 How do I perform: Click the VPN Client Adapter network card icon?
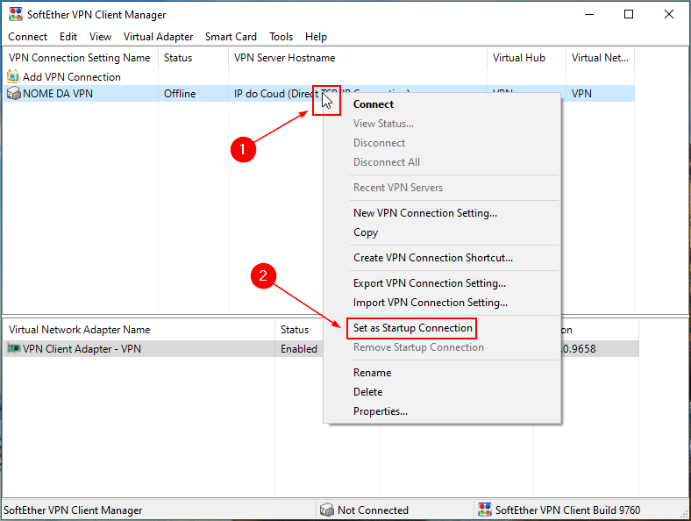coord(14,349)
